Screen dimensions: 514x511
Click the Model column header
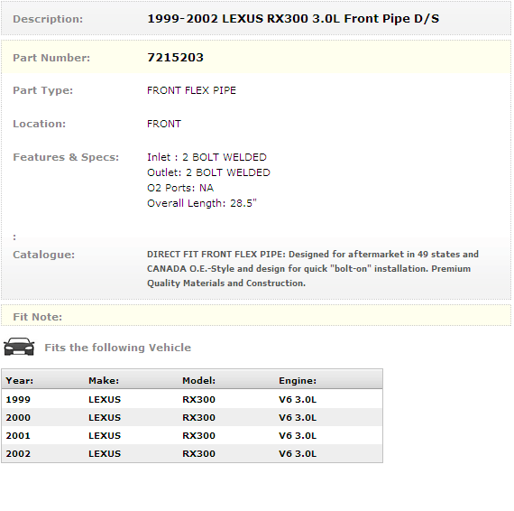coord(198,381)
